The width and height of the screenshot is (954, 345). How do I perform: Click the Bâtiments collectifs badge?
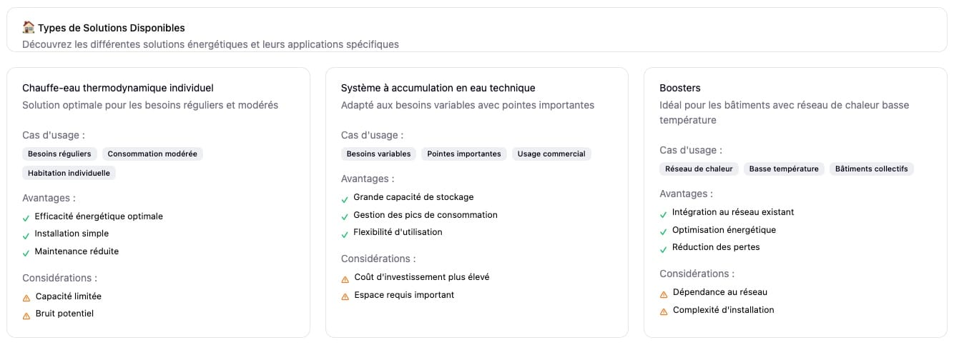(x=871, y=169)
